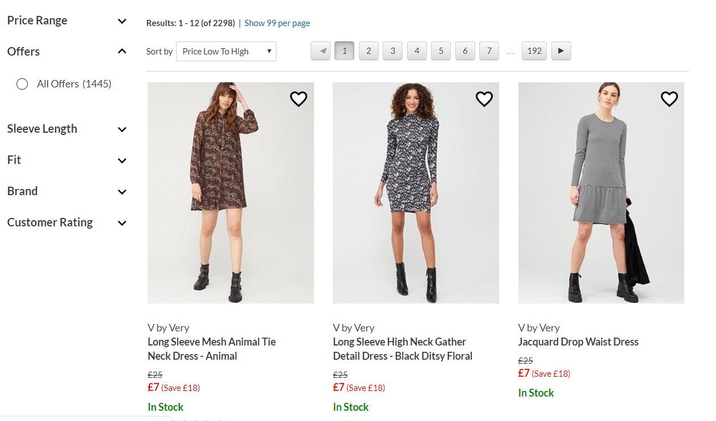This screenshot has height=421, width=716.
Task: Collapse the Offers filter section
Action: pos(122,52)
